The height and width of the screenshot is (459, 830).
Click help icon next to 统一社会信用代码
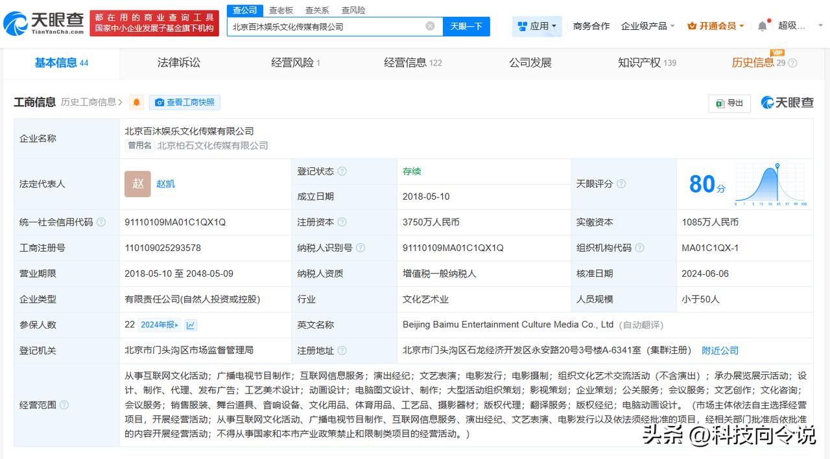(101, 222)
